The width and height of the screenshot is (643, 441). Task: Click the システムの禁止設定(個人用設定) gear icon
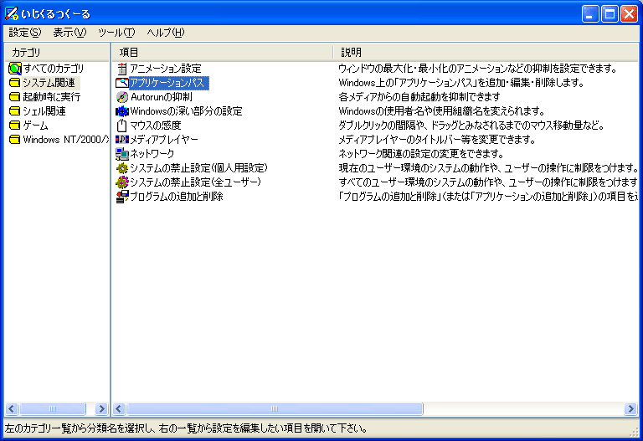(x=121, y=168)
